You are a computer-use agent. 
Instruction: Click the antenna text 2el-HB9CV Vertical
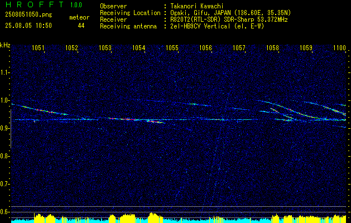click(x=200, y=26)
